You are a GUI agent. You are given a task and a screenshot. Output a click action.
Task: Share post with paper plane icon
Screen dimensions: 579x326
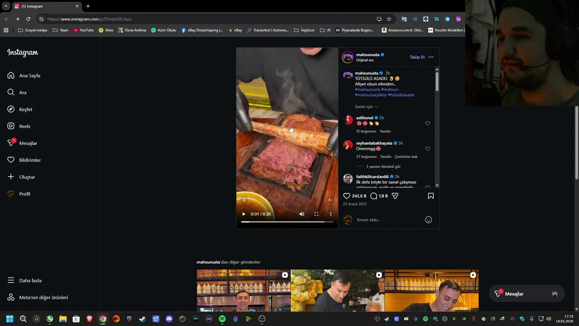[x=395, y=196]
